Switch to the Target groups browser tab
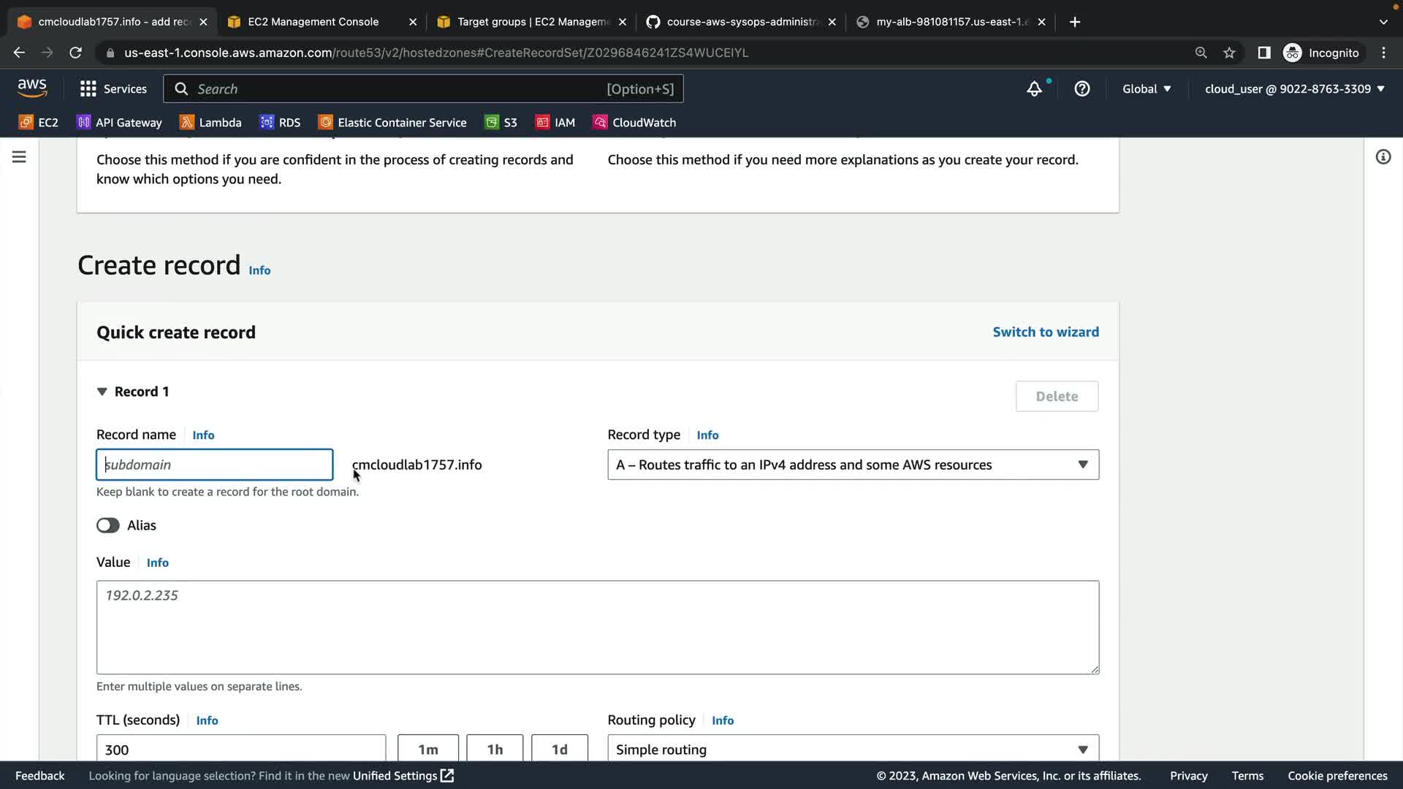Image resolution: width=1403 pixels, height=789 pixels. (x=532, y=22)
